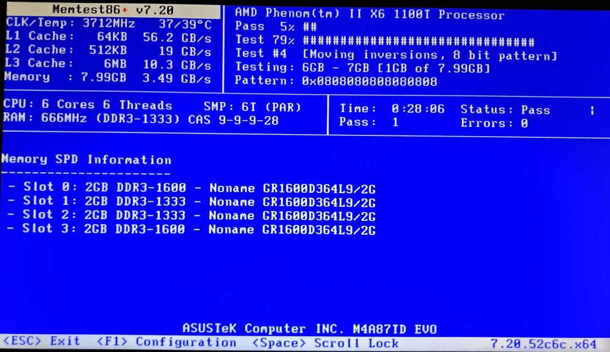The image size is (610, 352).
Task: Click the 10.3 GB/s L3 speed
Action: click(x=177, y=65)
